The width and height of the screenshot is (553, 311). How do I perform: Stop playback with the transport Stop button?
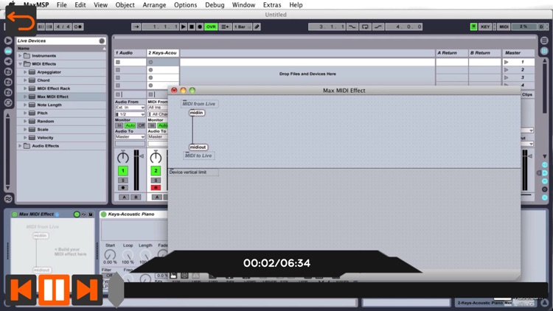tap(192, 27)
